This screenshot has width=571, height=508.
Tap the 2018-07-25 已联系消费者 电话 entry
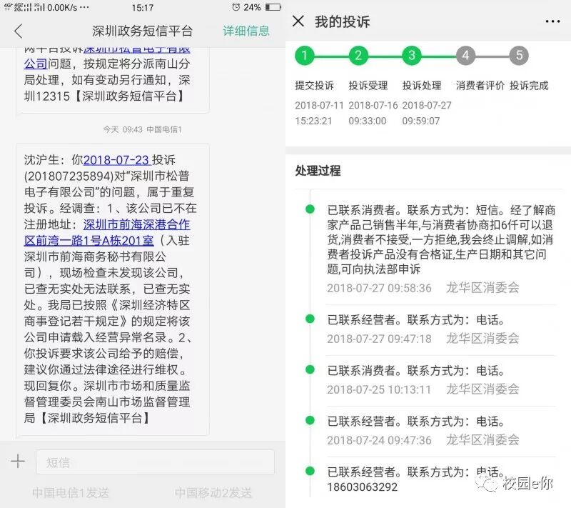pyautogui.click(x=441, y=379)
